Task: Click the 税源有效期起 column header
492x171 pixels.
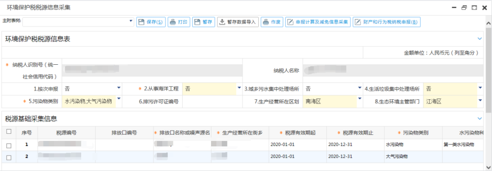Action: click(297, 133)
